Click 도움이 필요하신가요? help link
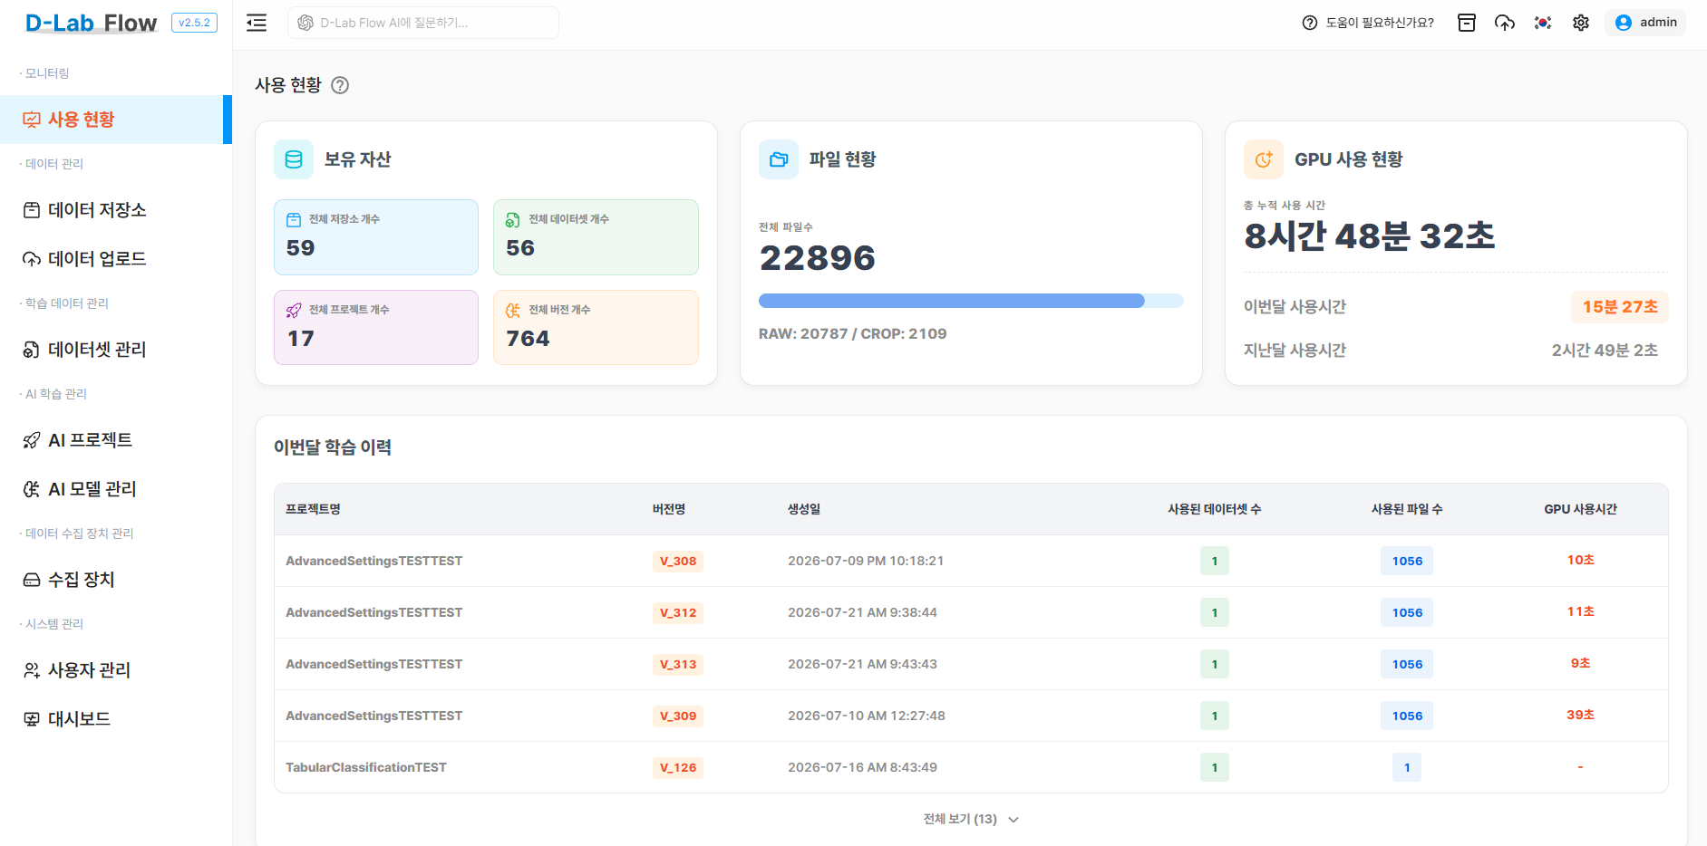The width and height of the screenshot is (1707, 846). (x=1380, y=23)
